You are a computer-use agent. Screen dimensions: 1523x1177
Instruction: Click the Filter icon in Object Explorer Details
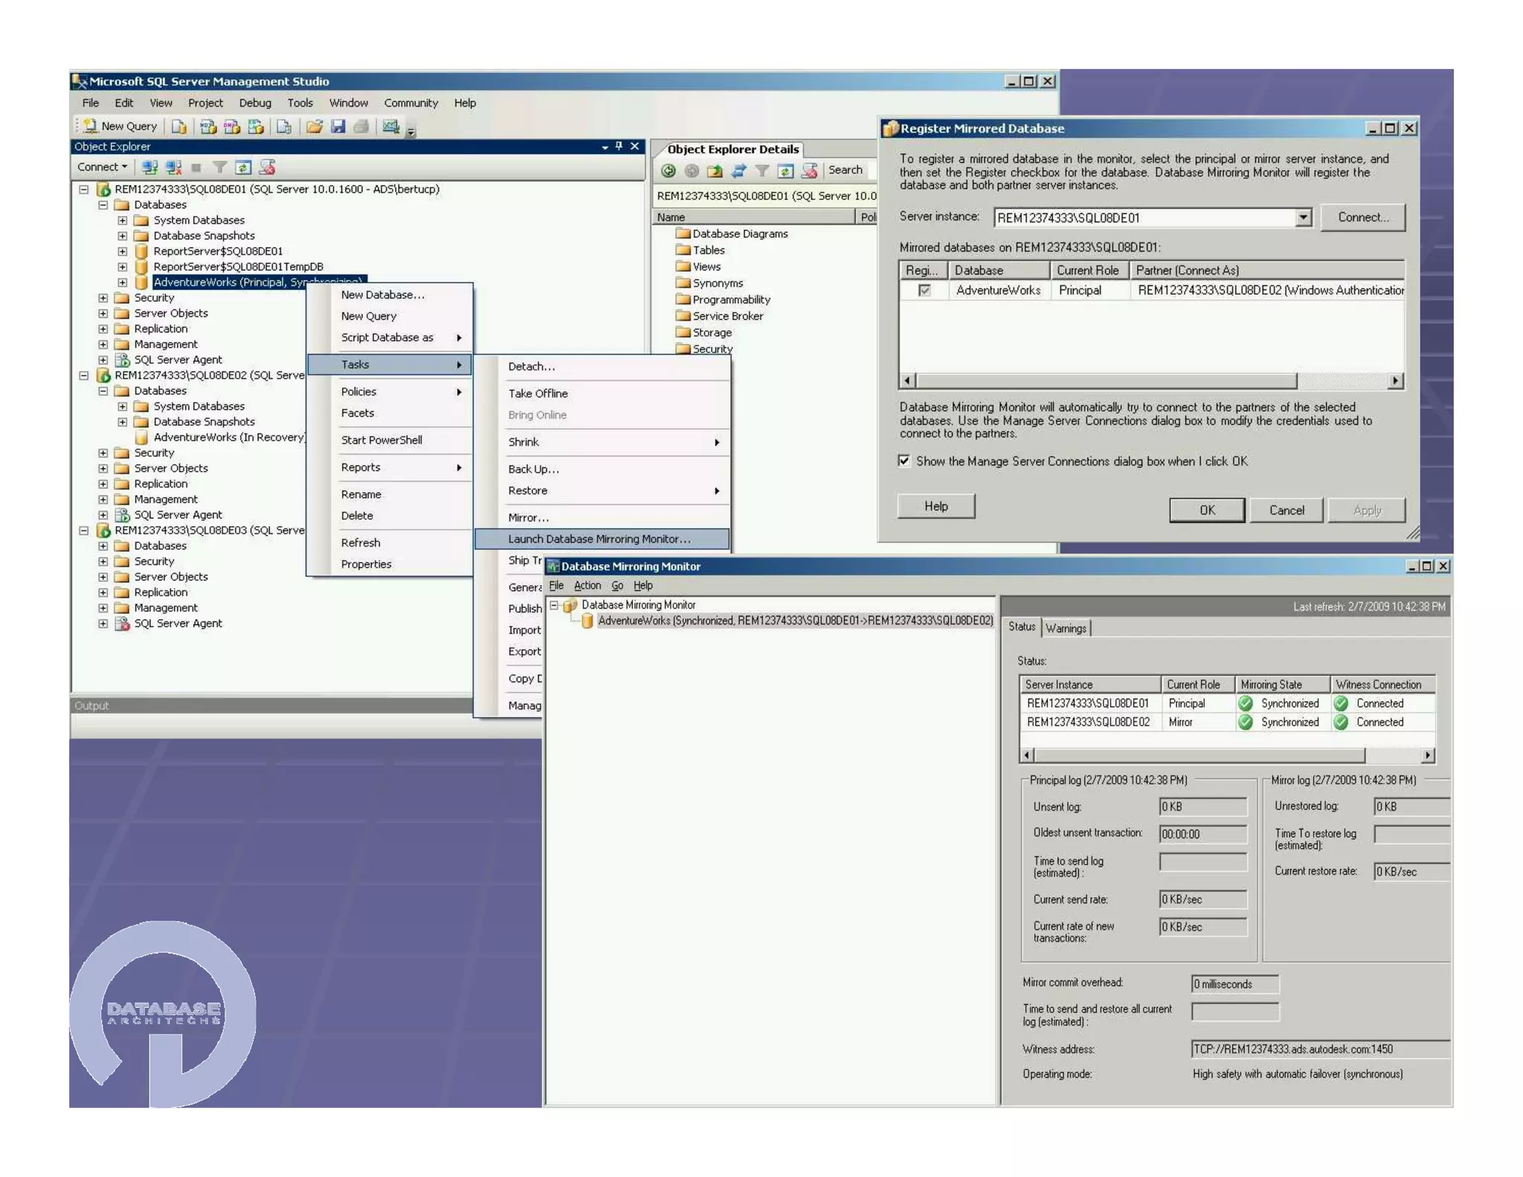[x=762, y=171]
